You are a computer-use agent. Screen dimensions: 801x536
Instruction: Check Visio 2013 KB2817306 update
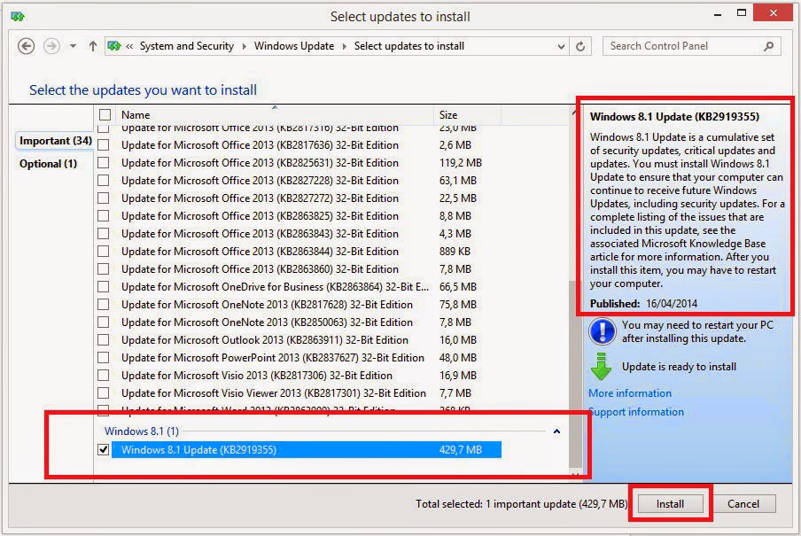point(103,375)
